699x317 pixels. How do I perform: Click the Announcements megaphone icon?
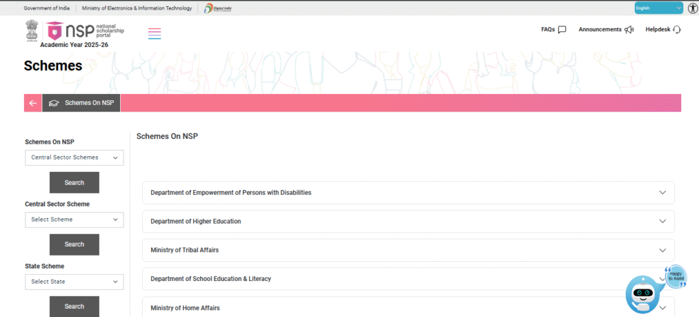[x=629, y=30]
